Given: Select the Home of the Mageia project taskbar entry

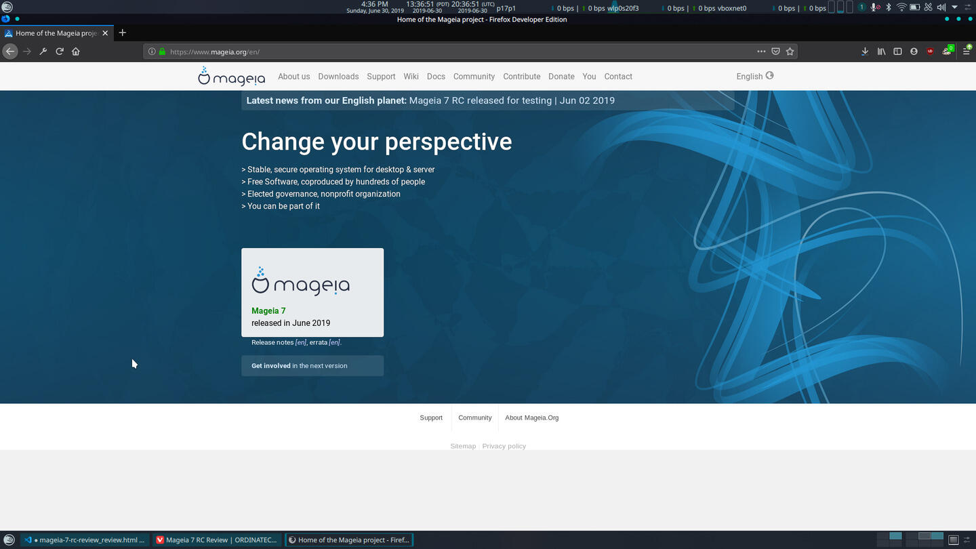Looking at the screenshot, I should point(349,540).
